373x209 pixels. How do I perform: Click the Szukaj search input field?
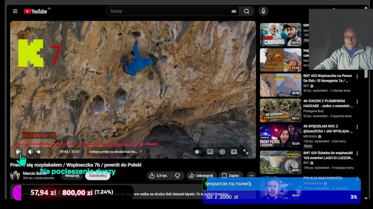[x=172, y=11]
